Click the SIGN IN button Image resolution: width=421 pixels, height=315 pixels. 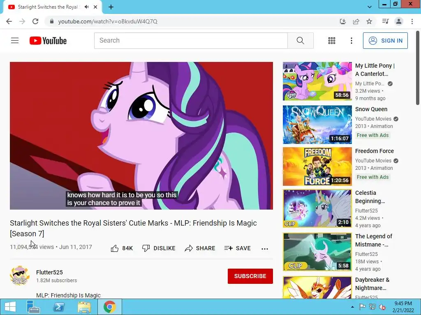(385, 41)
